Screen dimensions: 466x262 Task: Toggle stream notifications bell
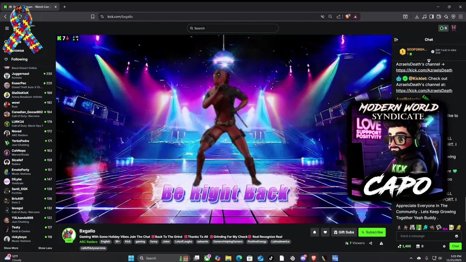click(x=315, y=232)
